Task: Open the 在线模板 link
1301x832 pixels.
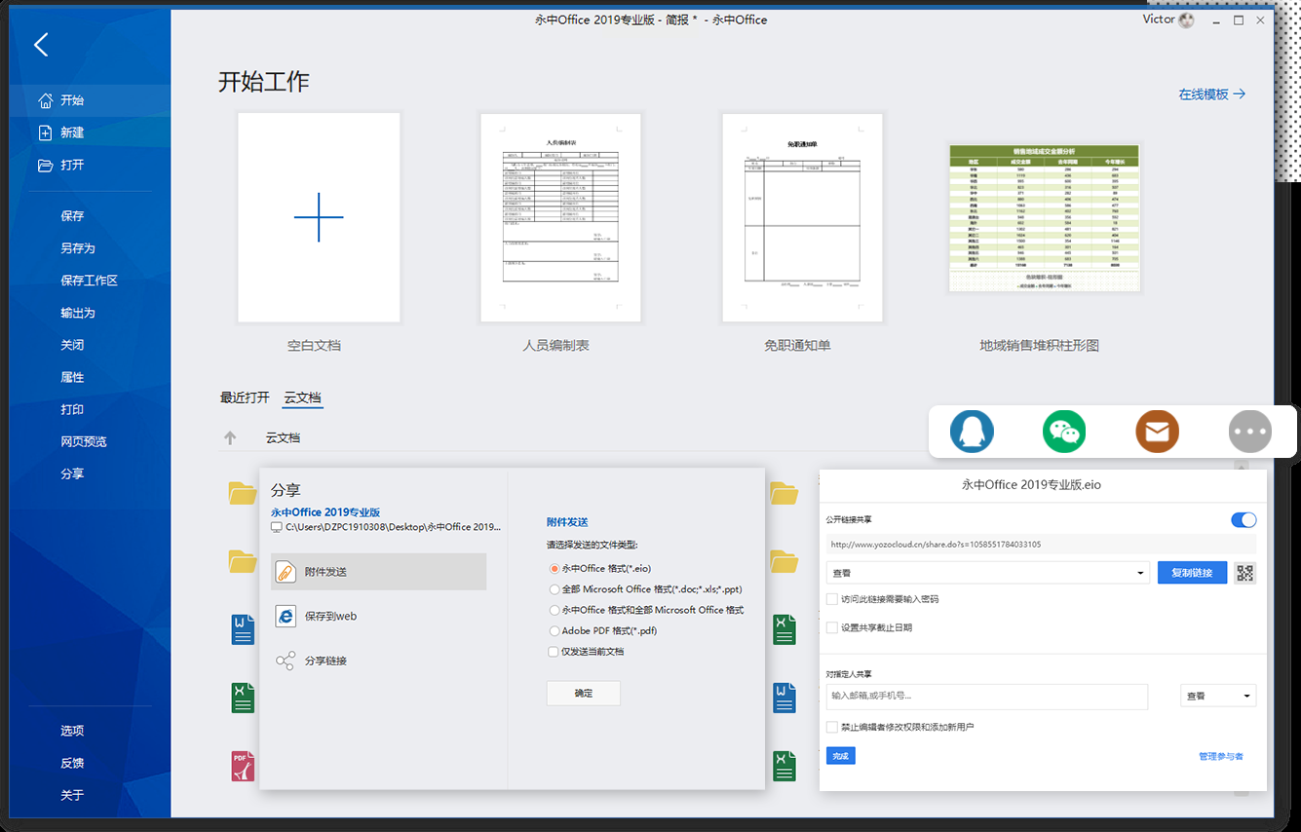Action: point(1211,95)
